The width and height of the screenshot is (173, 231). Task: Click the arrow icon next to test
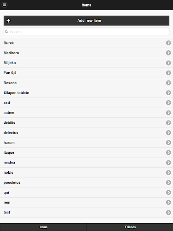click(x=168, y=213)
